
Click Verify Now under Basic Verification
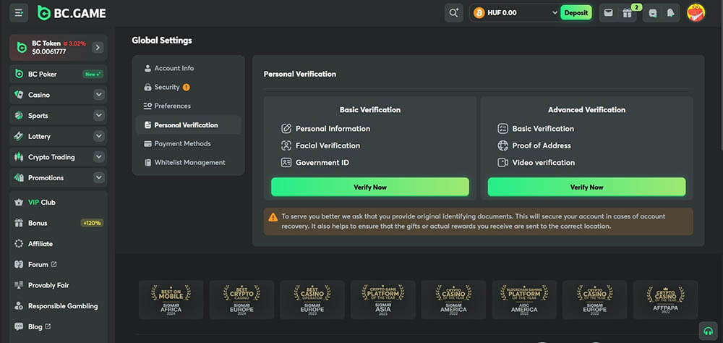coord(369,187)
